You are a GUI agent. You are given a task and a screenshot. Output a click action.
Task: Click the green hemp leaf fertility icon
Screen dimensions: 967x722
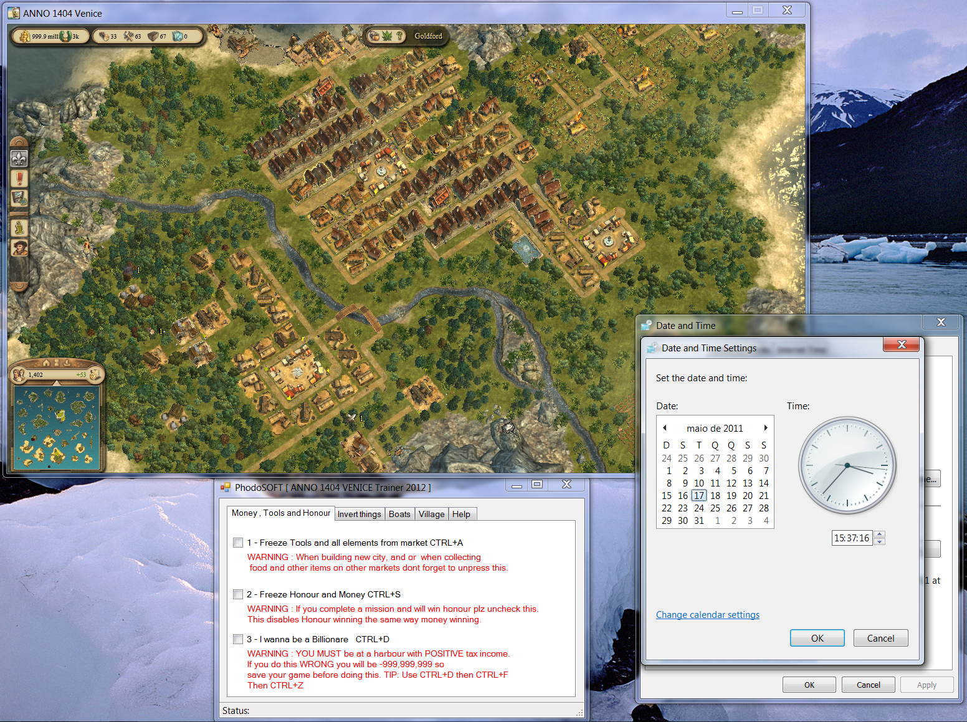pos(387,36)
